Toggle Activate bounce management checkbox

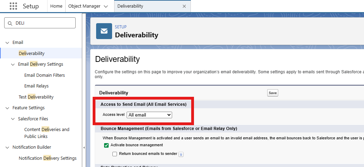click(106, 145)
